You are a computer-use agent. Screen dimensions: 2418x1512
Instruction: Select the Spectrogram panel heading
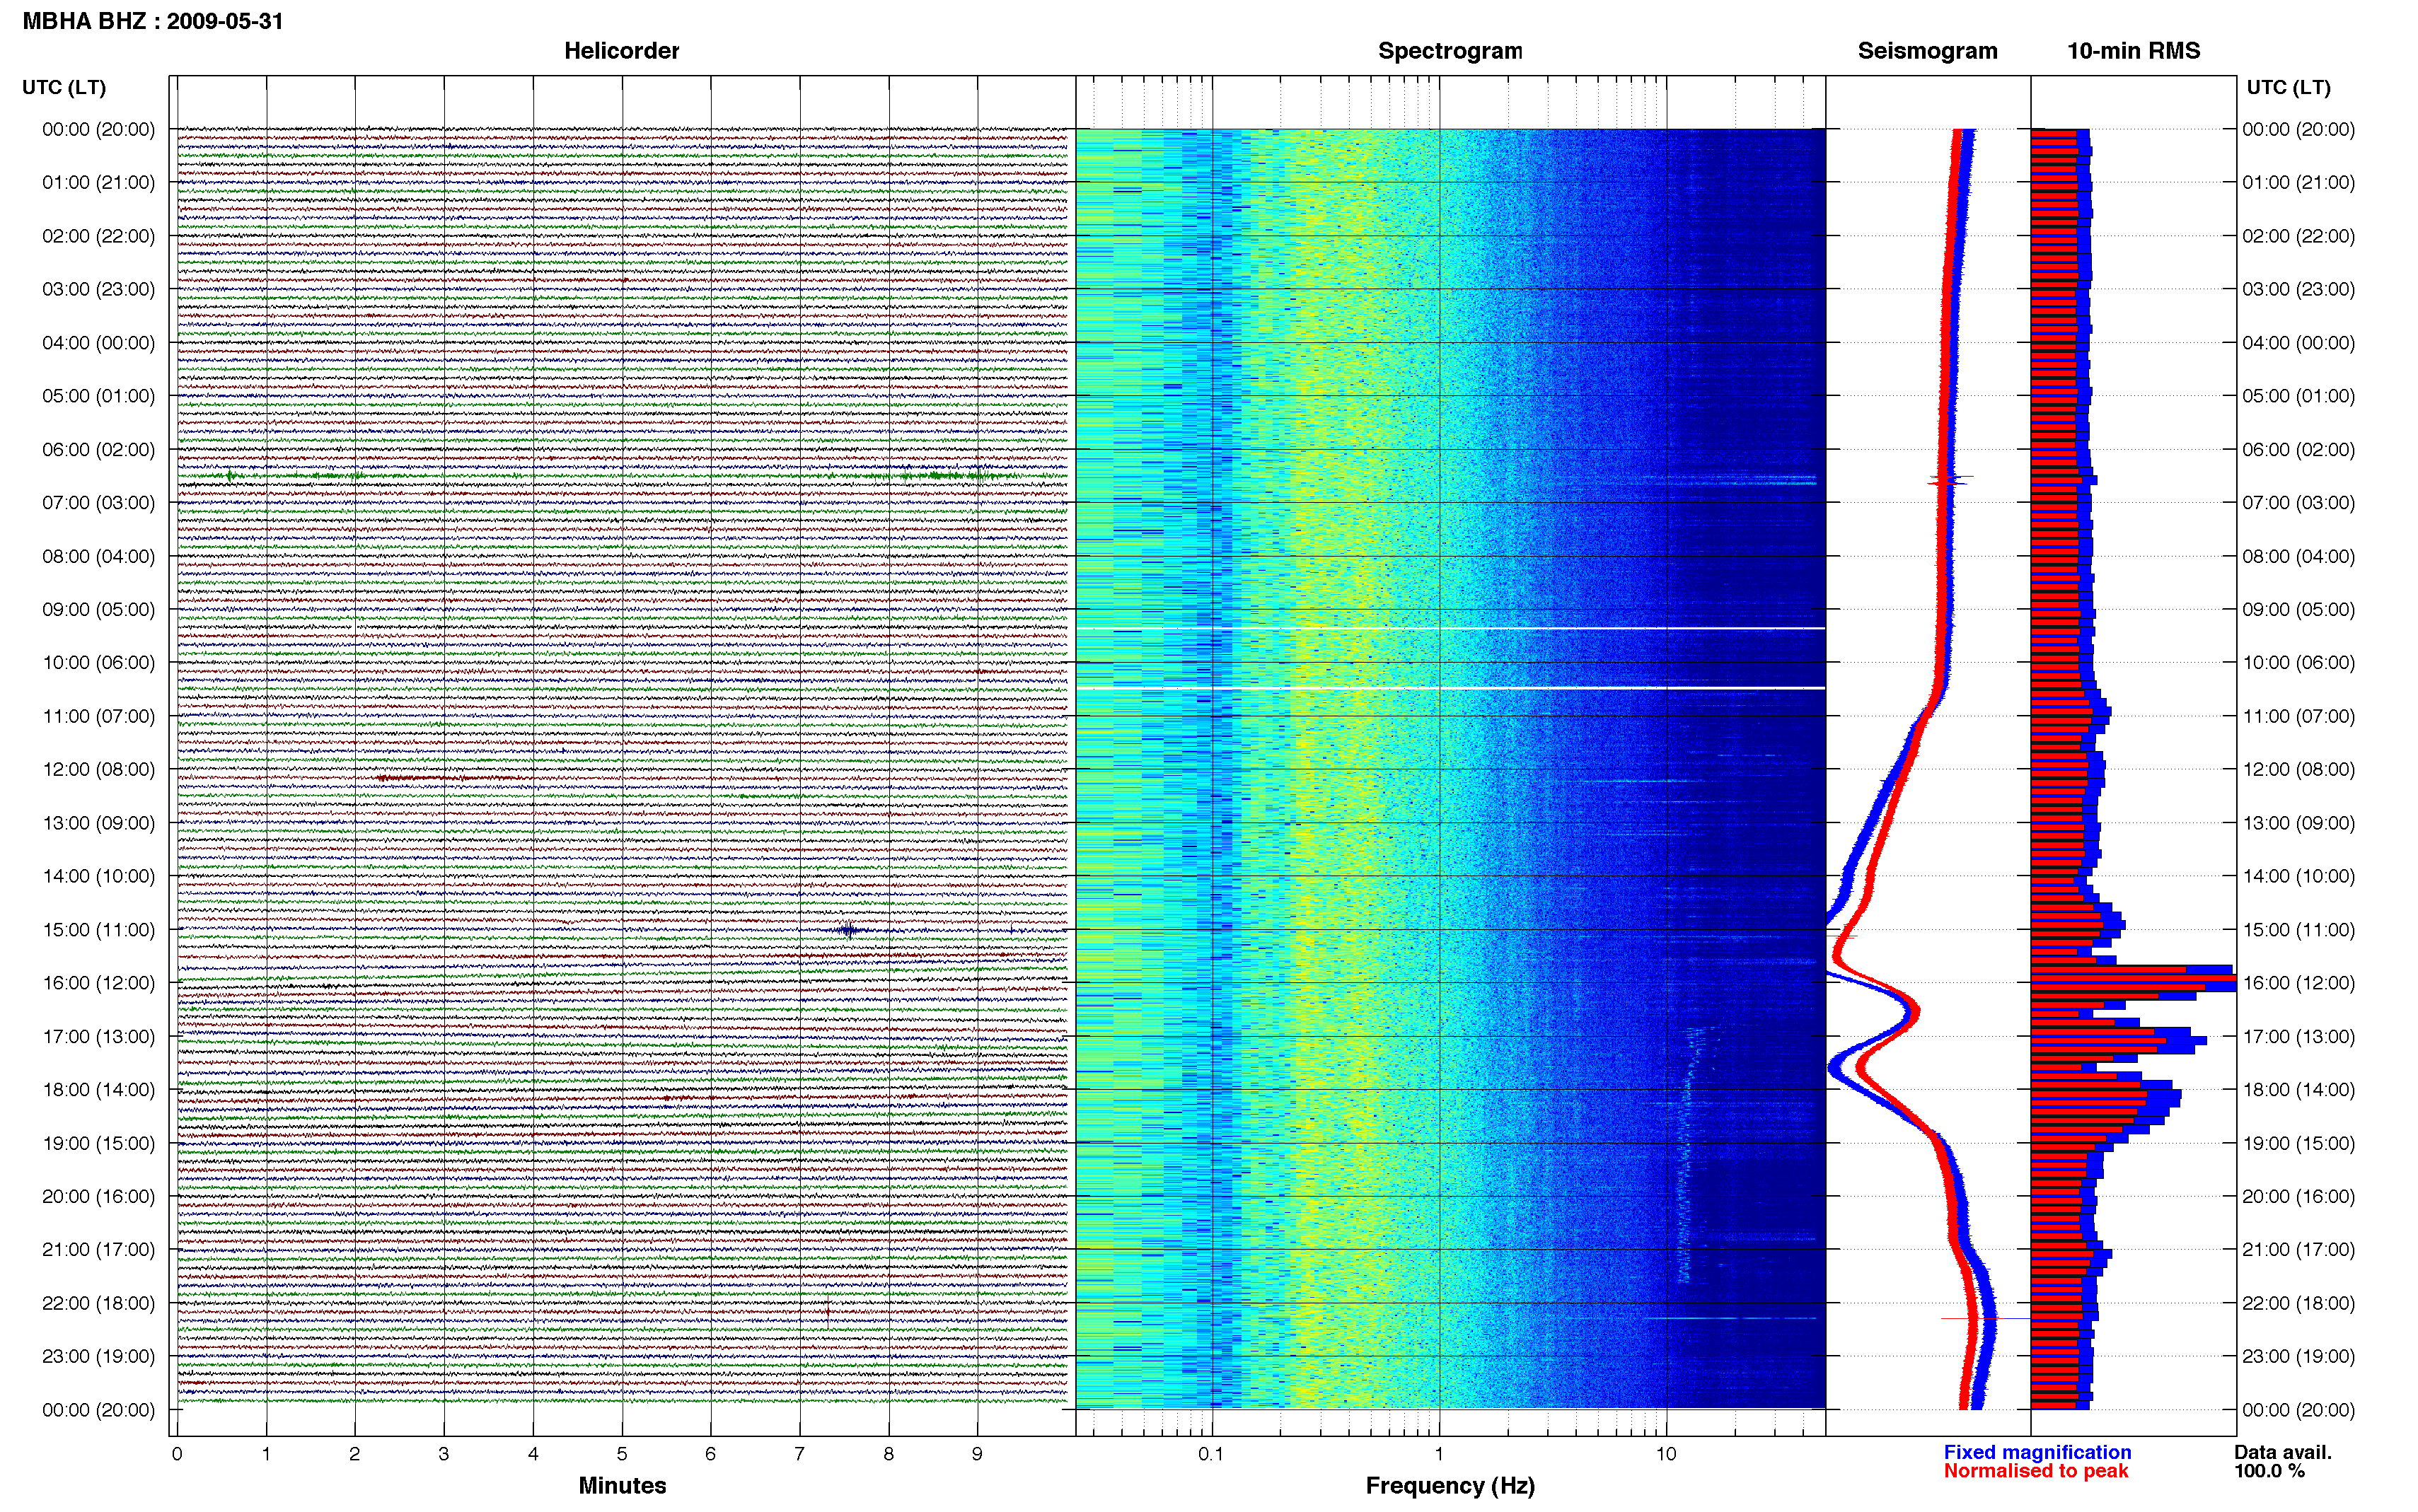(x=1450, y=51)
